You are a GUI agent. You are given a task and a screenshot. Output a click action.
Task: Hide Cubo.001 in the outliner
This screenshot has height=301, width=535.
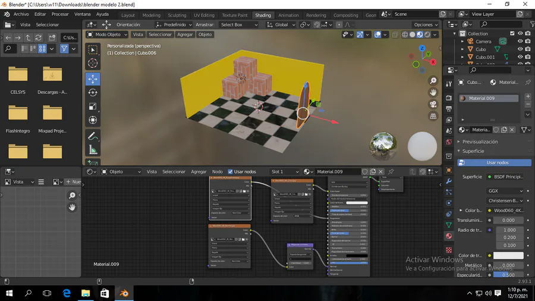click(520, 57)
